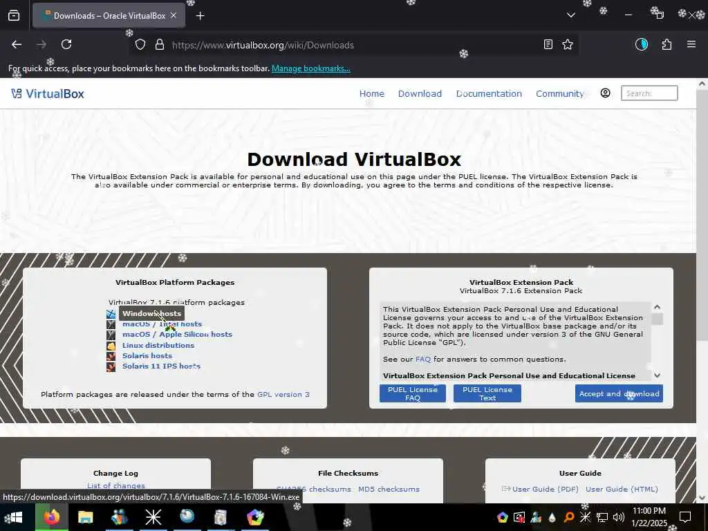708x531 pixels.
Task: Open the Community navigation link
Action: point(560,93)
